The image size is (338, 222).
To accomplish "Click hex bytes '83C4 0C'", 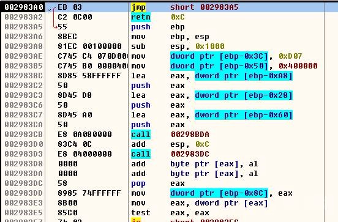I will pos(75,144).
